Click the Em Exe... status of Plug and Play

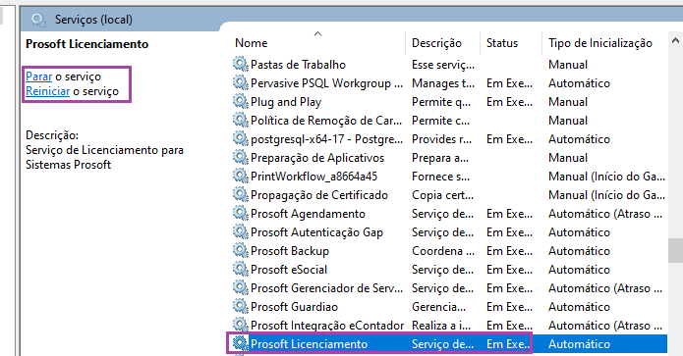(509, 102)
